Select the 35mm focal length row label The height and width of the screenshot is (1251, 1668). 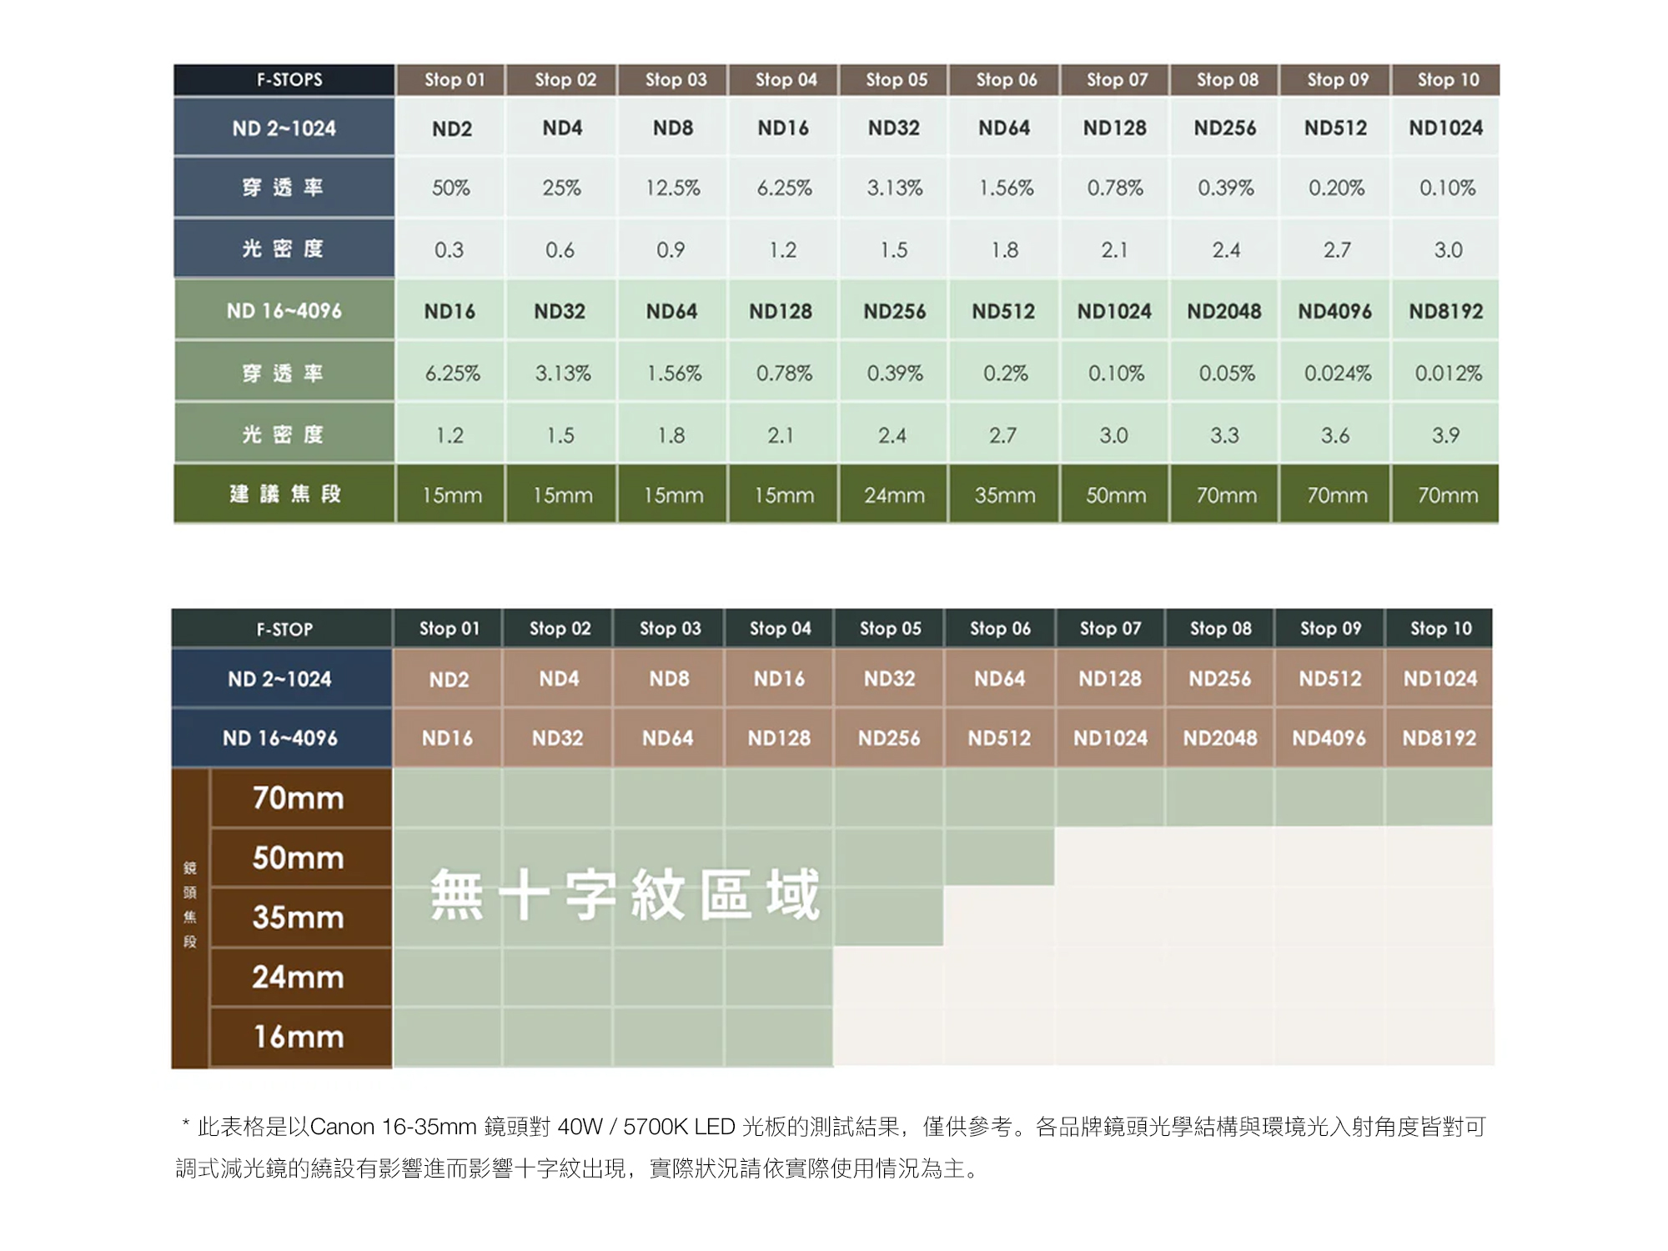(299, 917)
